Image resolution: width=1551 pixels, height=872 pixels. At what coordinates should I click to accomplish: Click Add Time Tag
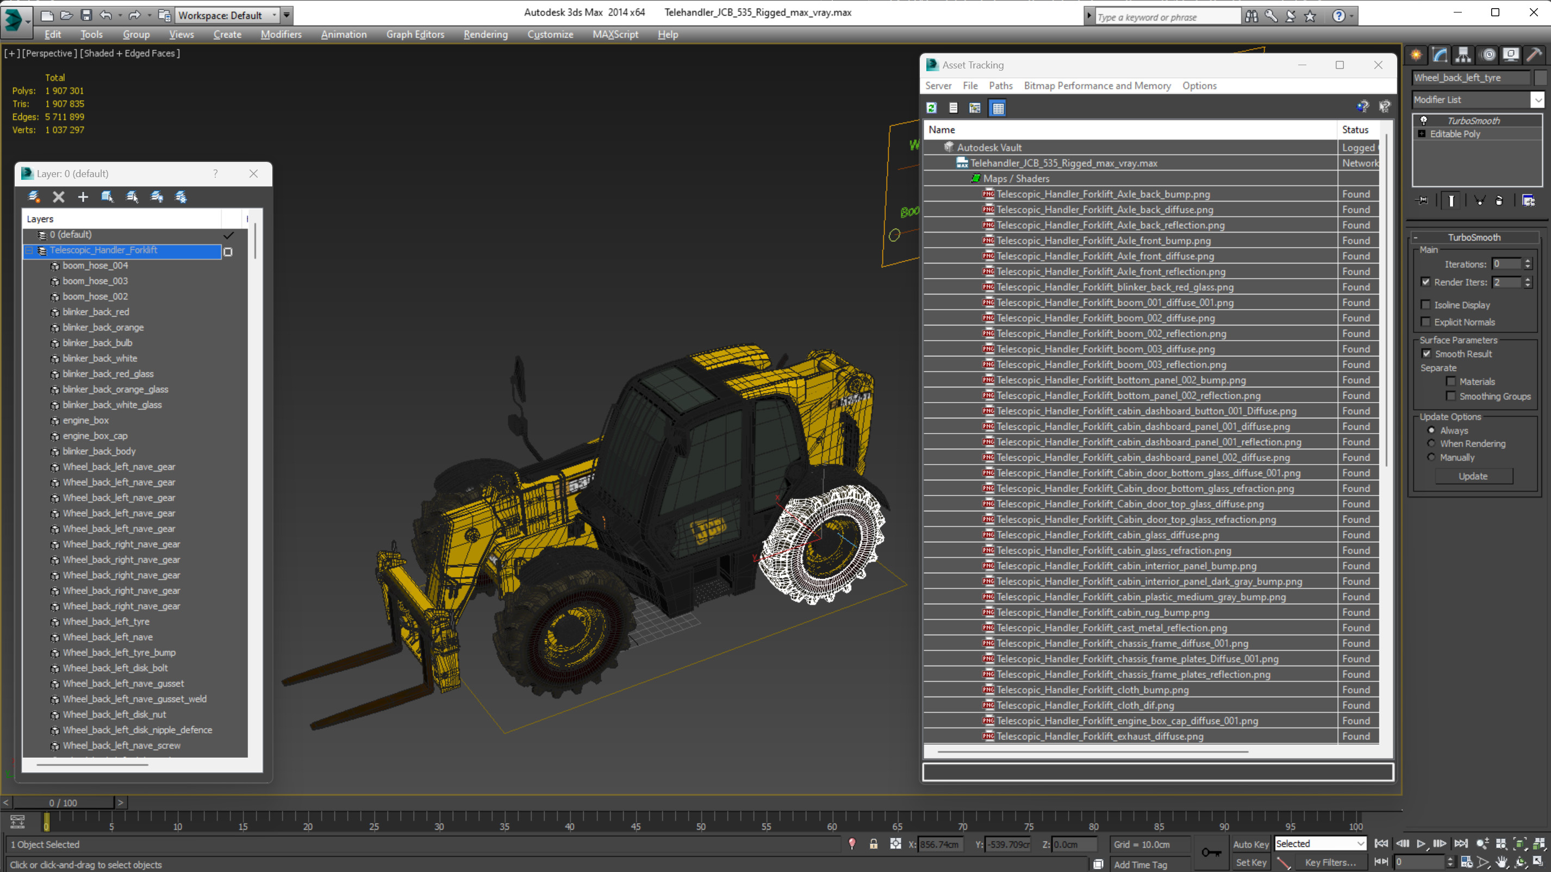[1140, 864]
